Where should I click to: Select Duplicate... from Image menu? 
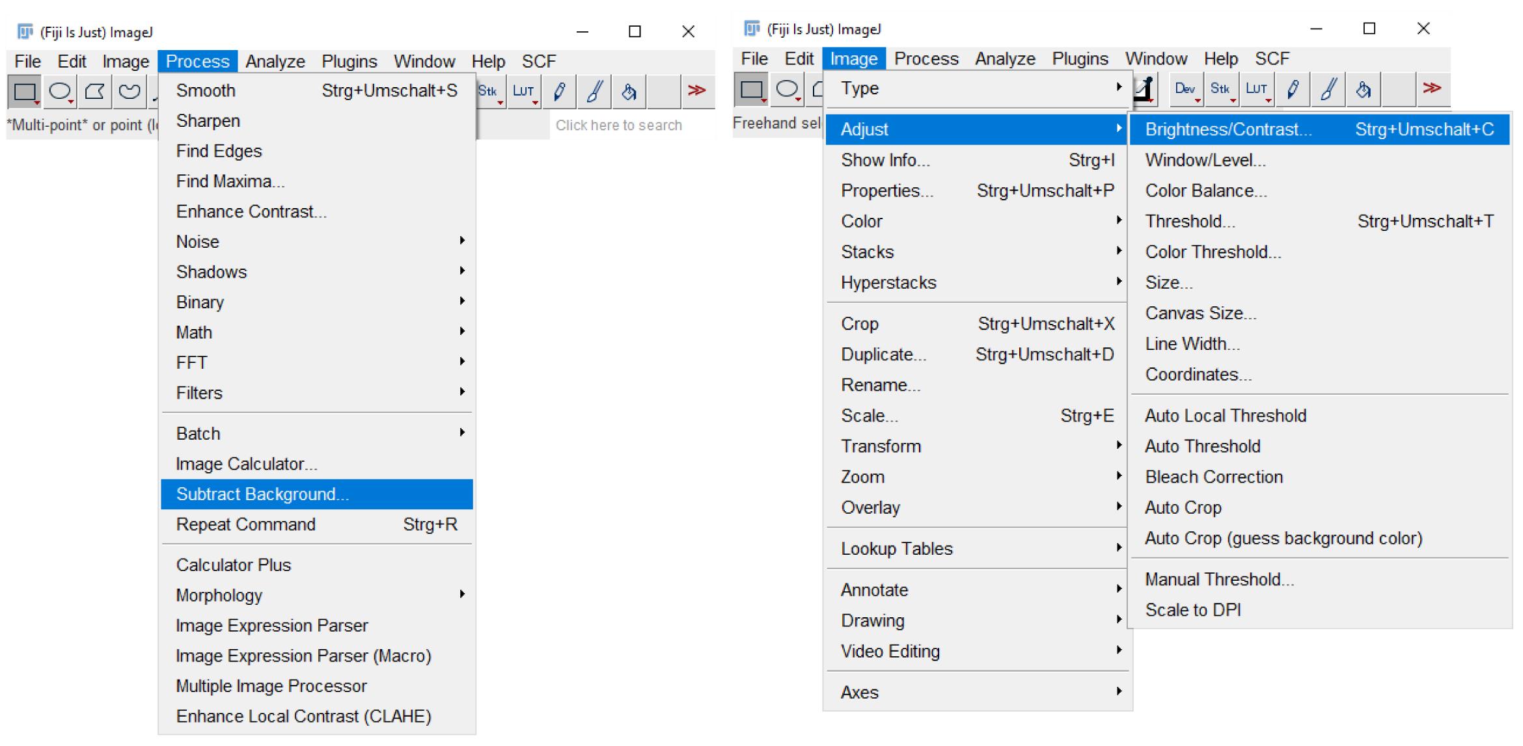pos(976,354)
